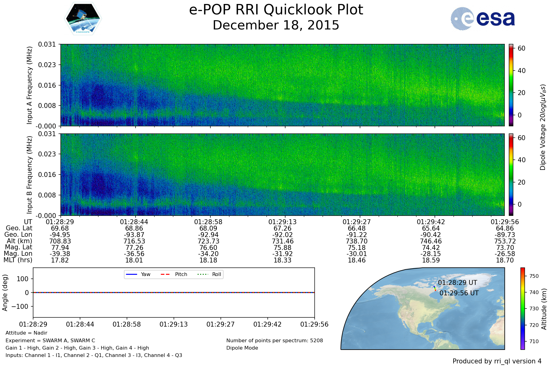The height and width of the screenshot is (368, 552).
Task: Click the 01:29:56 UT label on the map
Action: click(x=459, y=293)
